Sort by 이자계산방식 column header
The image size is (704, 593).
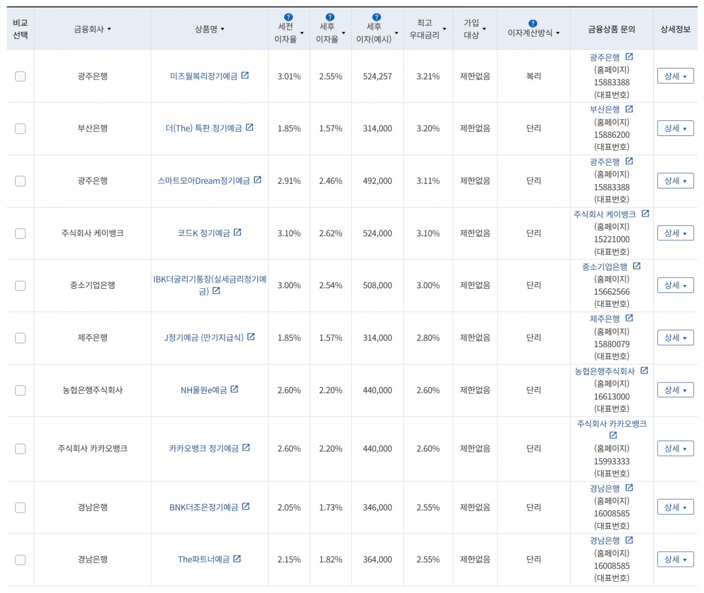point(534,33)
